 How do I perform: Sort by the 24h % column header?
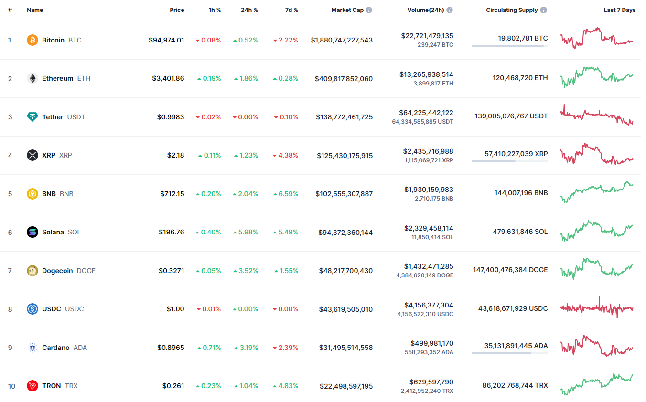pyautogui.click(x=249, y=10)
